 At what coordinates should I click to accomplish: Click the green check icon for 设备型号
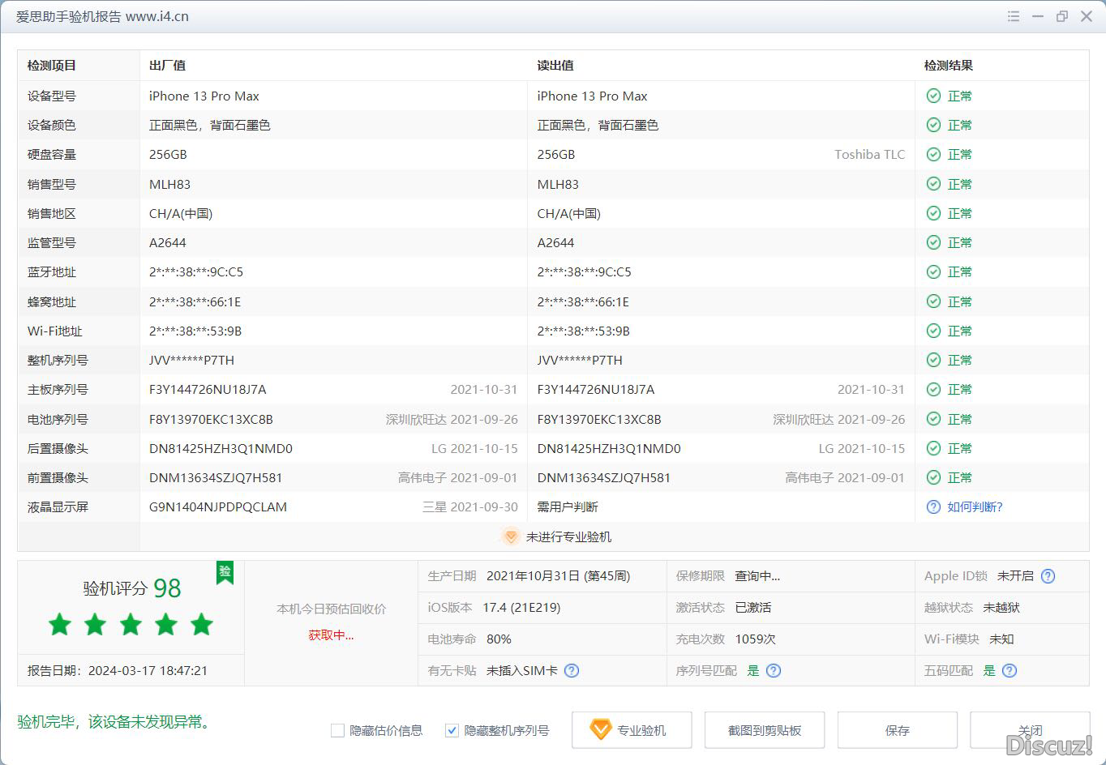[x=933, y=96]
